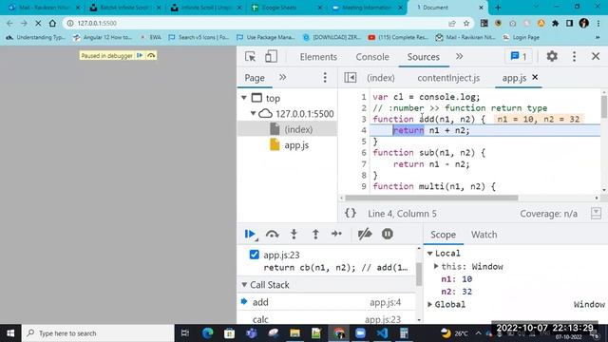Expand the this: Window entry
Viewport: 608px width, 342px height.
pos(436,266)
